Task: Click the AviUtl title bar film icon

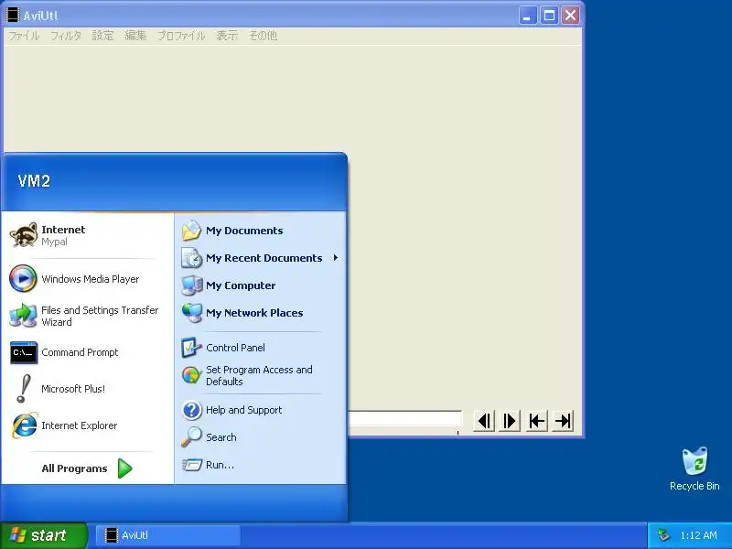Action: coord(13,16)
